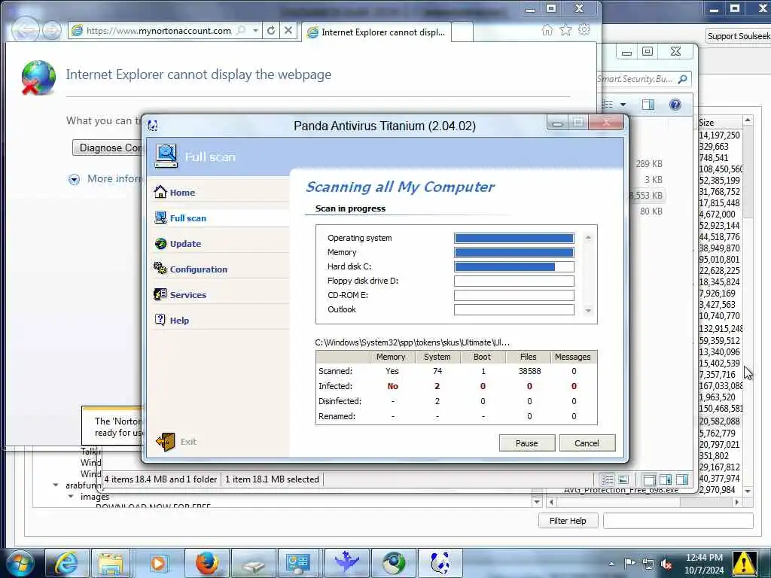Click the current scan file path text

tap(412, 342)
